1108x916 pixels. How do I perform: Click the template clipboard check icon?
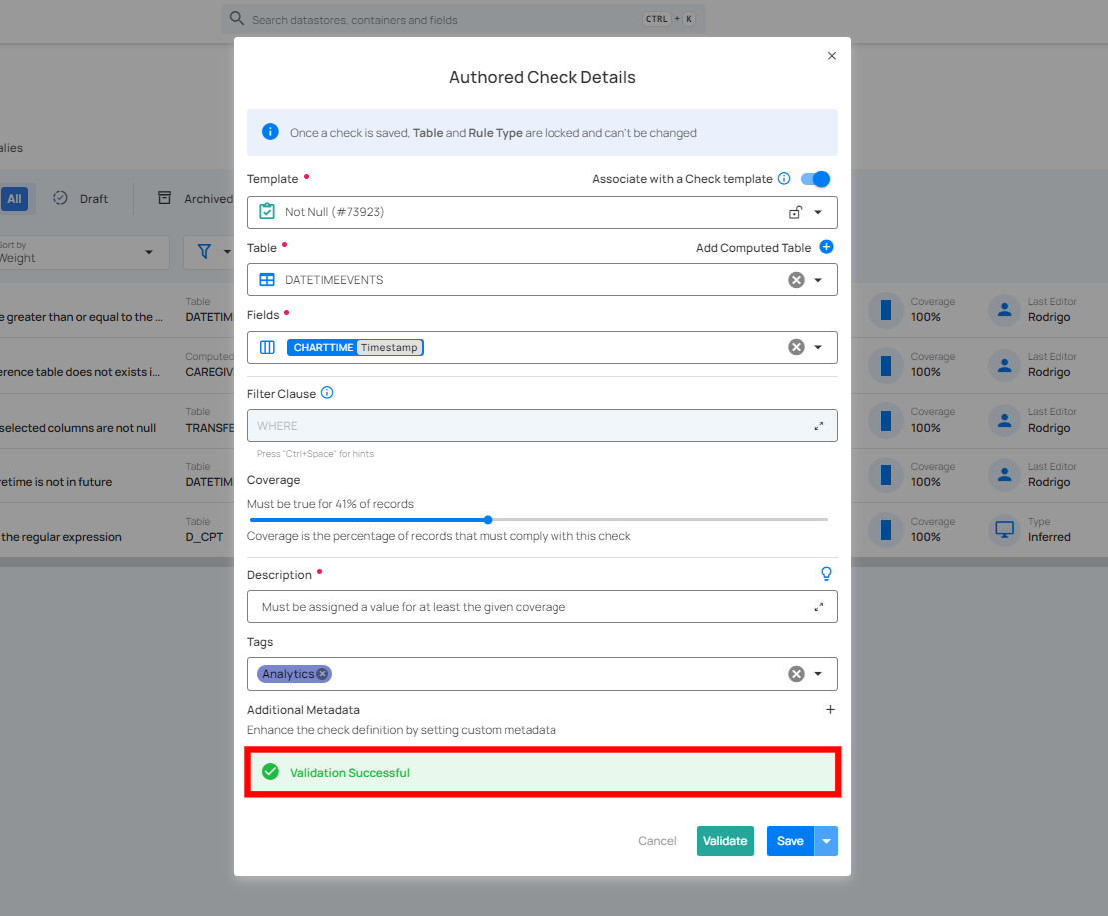[x=267, y=211]
